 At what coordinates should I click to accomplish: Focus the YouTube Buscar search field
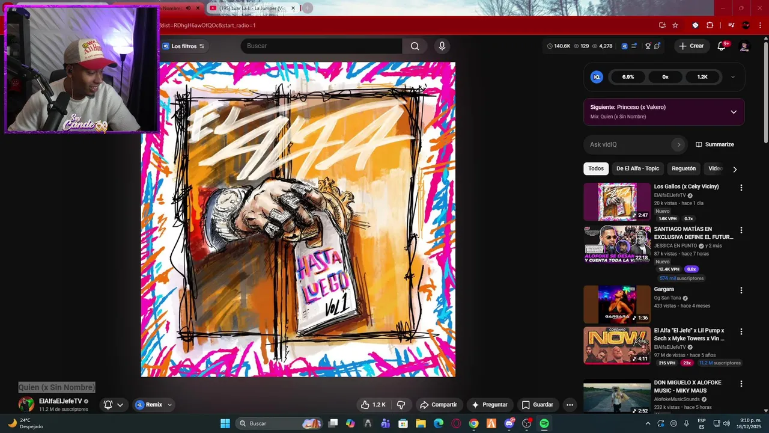pyautogui.click(x=321, y=46)
